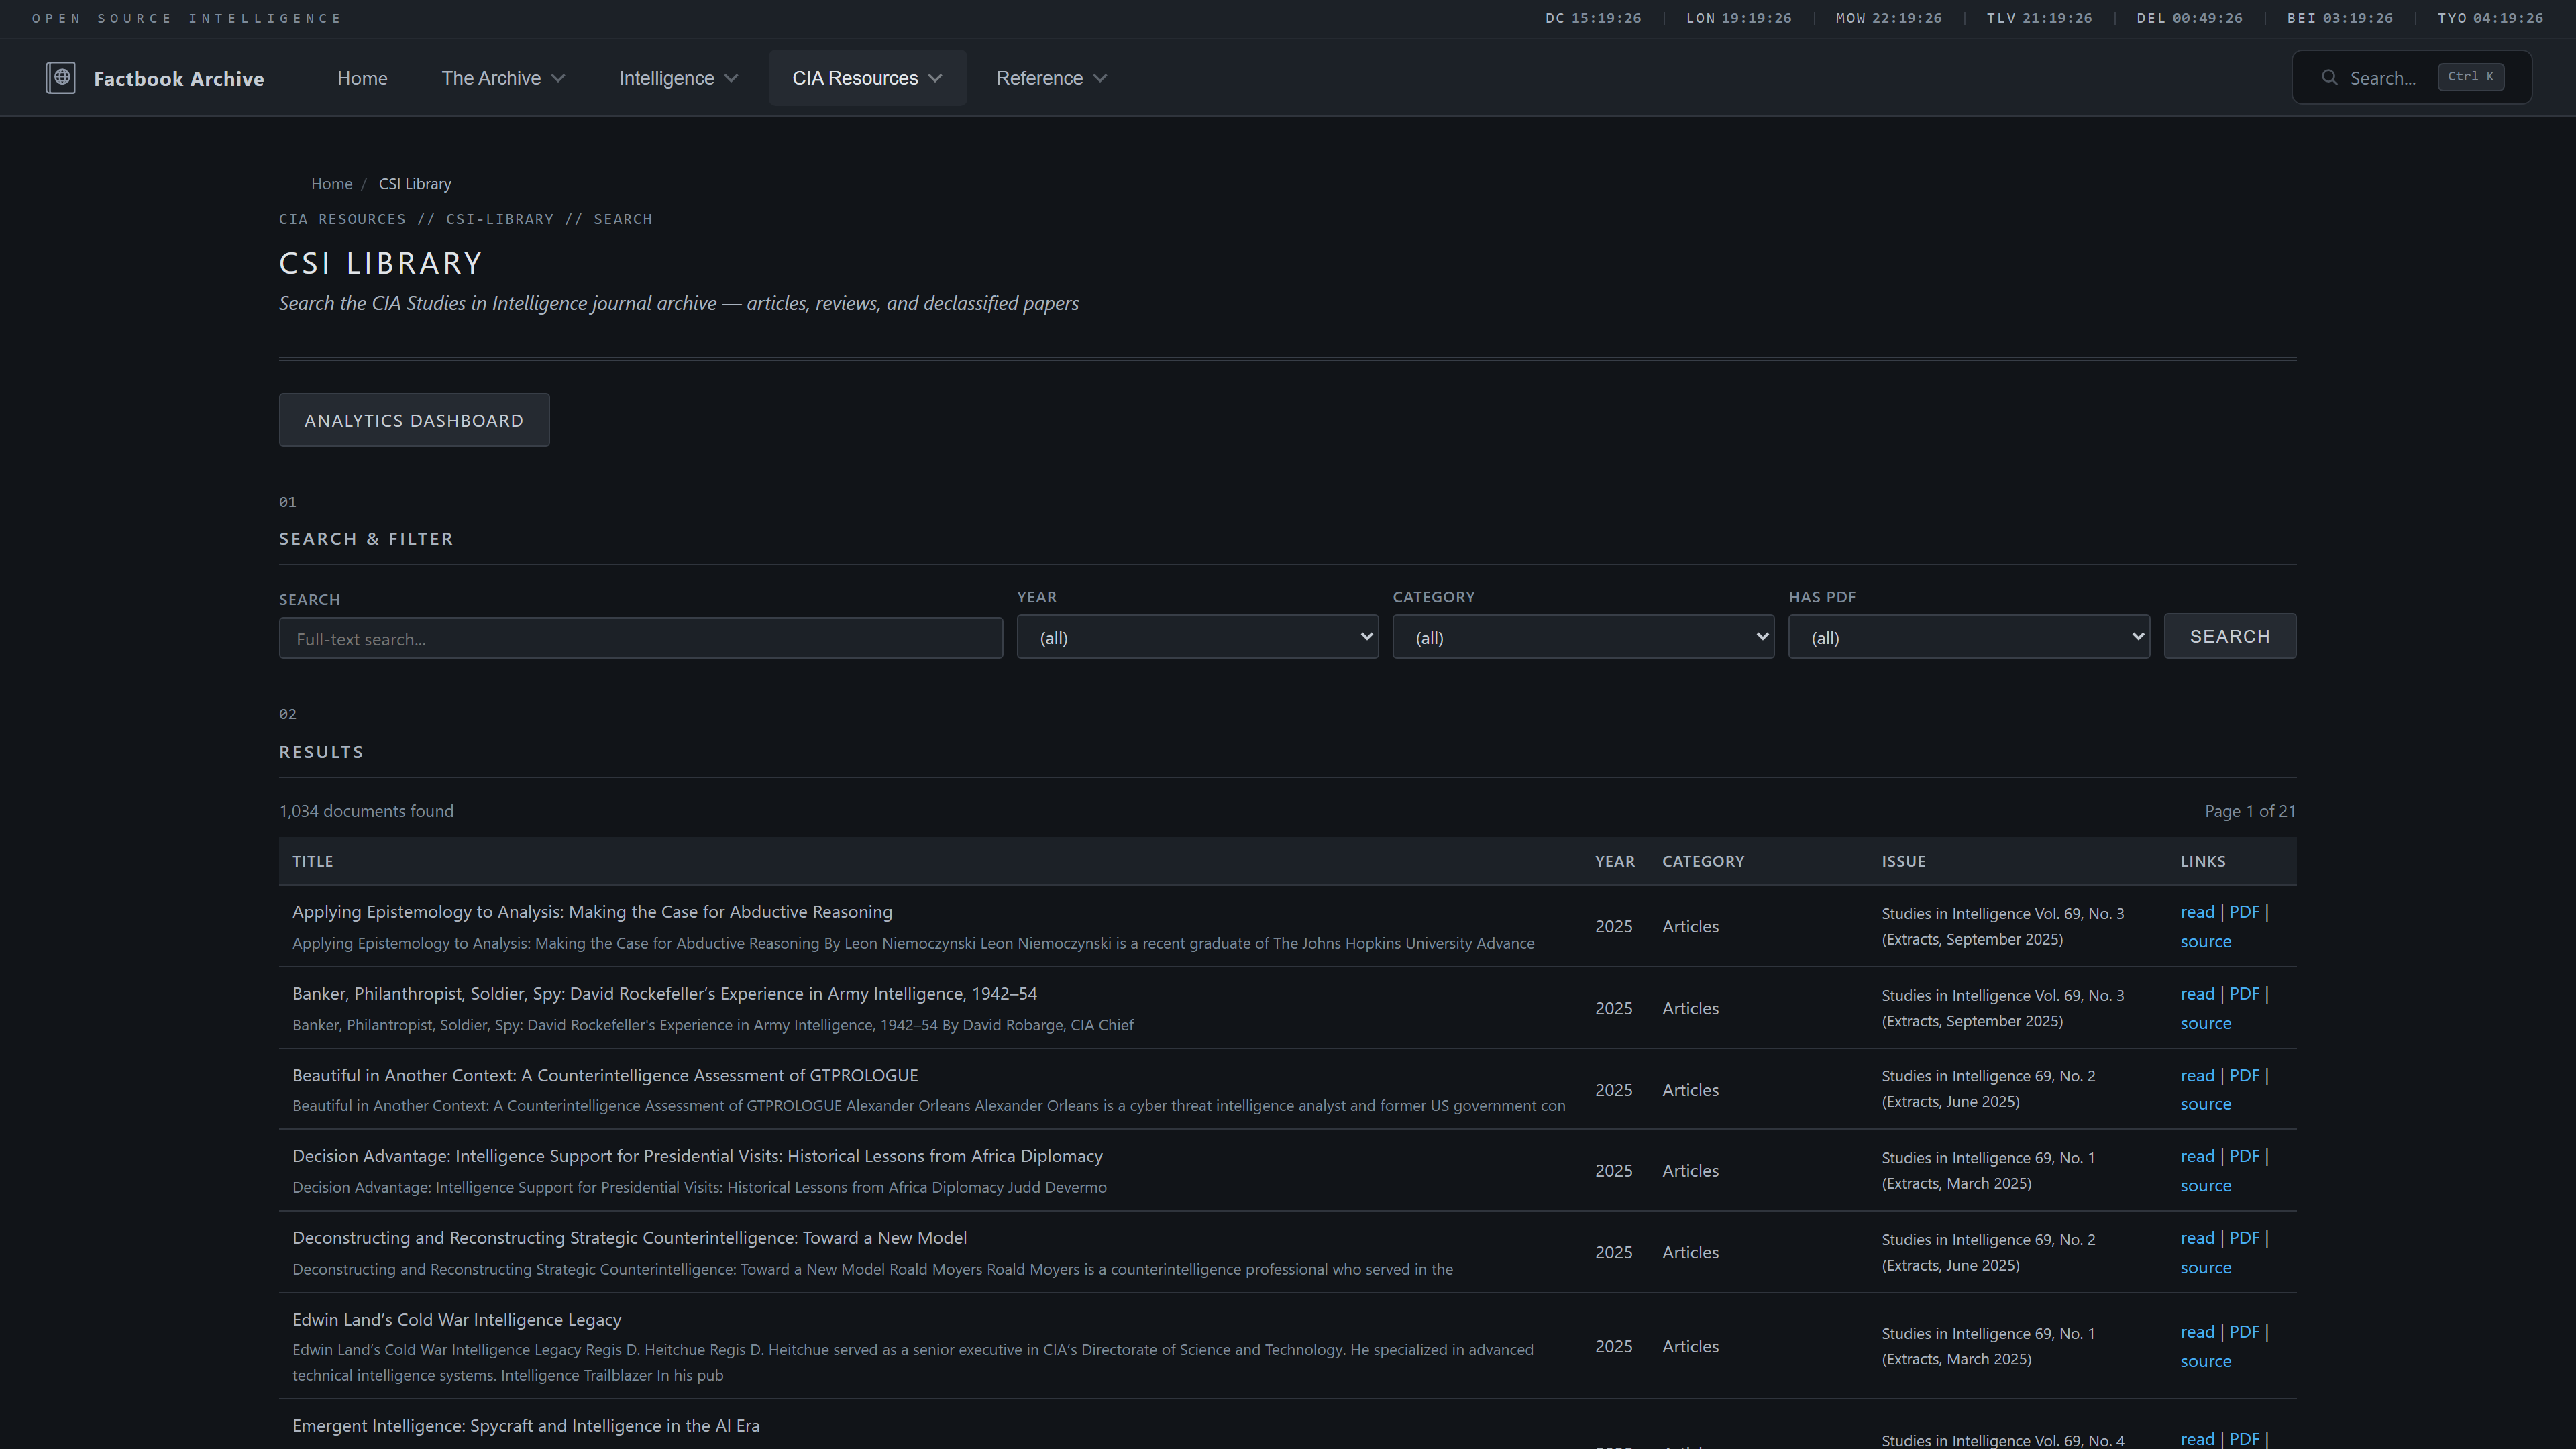The height and width of the screenshot is (1449, 2576).
Task: Open the CIA Resources chevron
Action: click(935, 78)
